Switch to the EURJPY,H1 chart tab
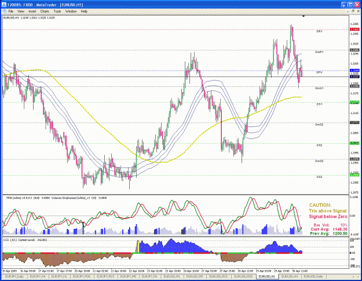 (x=59, y=276)
